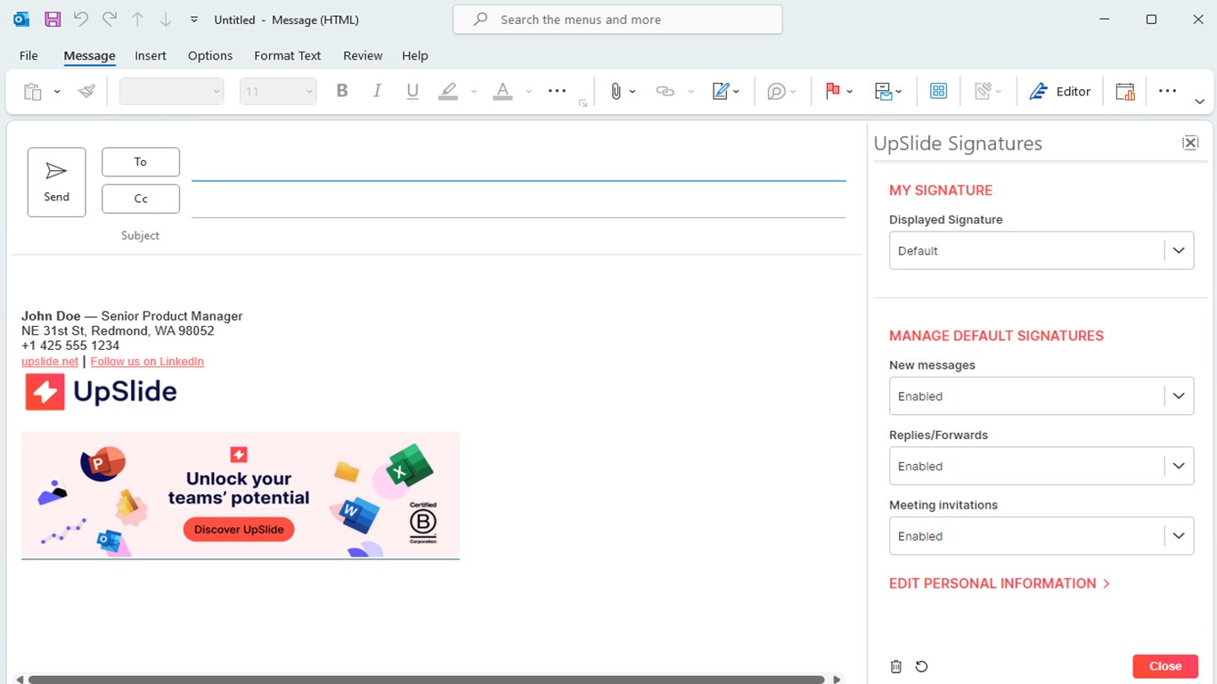The height and width of the screenshot is (684, 1217).
Task: Click the To recipients button
Action: (141, 162)
